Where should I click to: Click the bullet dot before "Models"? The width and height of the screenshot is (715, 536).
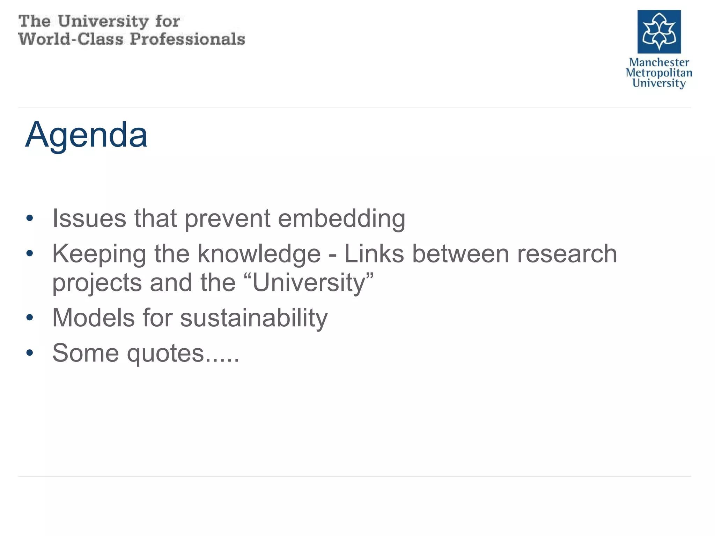pyautogui.click(x=30, y=318)
